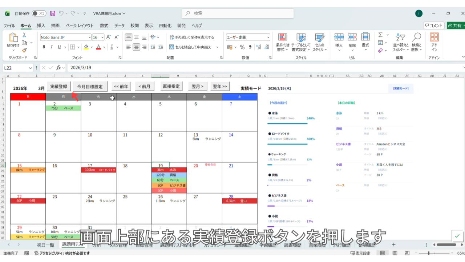Click the 今月目標設定 button
Image resolution: width=465 pixels, height=262 pixels.
pos(90,87)
